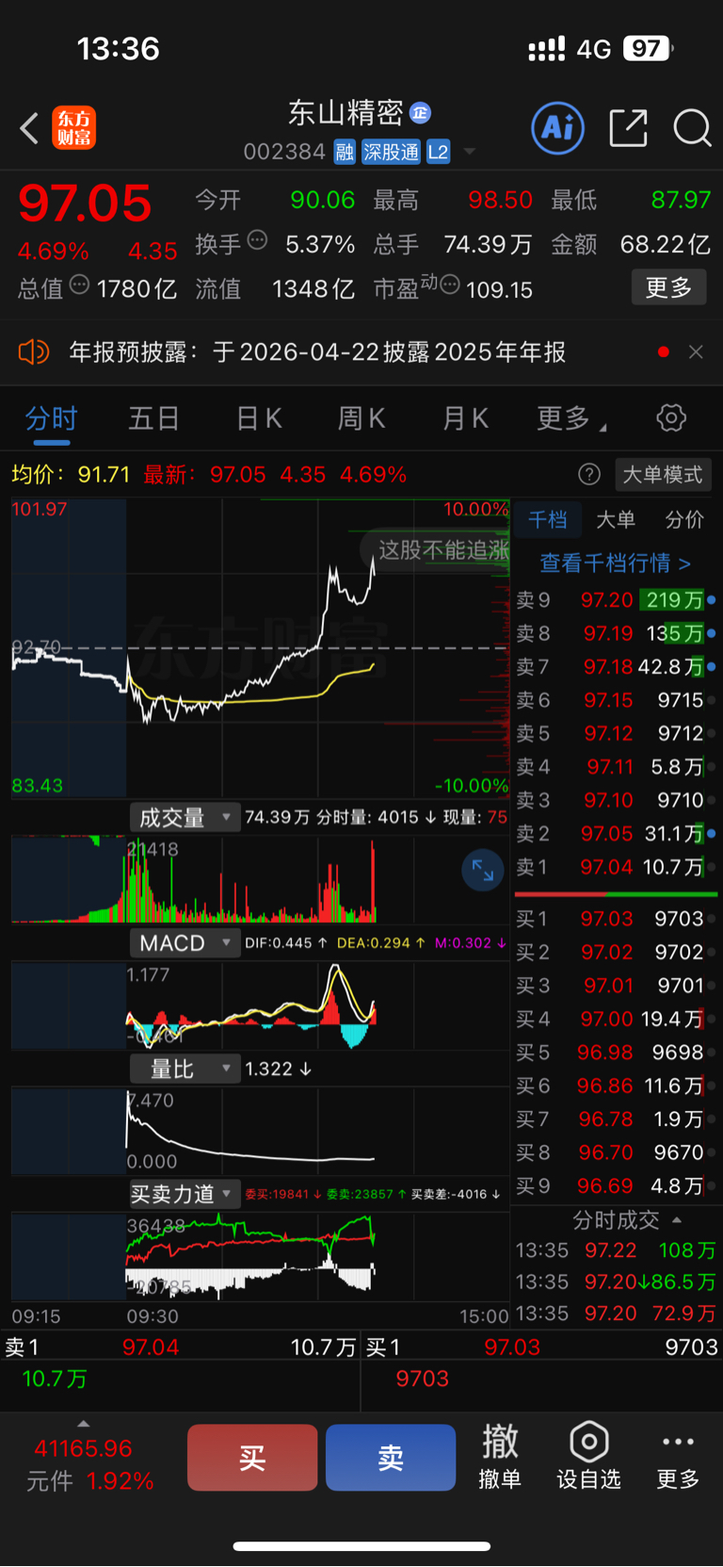Switch to the 分时 chart tab

(x=51, y=418)
